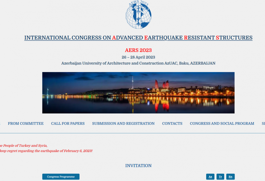Screen dimensions: 265x181
Task: Open the From Committee menu item
Action: [x=26, y=124]
